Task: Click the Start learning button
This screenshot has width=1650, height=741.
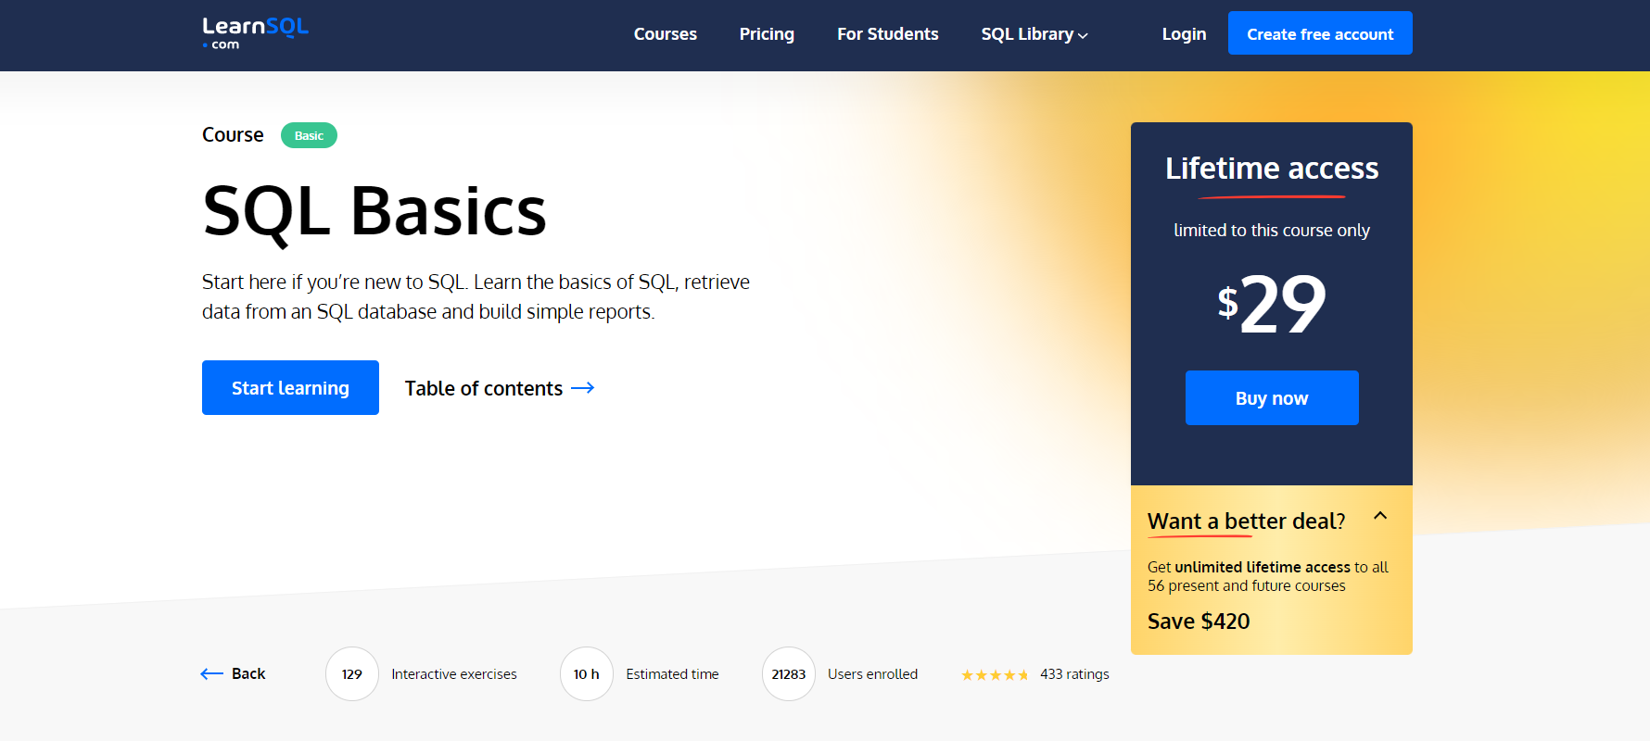Action: click(290, 387)
